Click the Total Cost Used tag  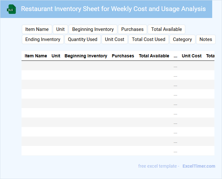tap(149, 39)
